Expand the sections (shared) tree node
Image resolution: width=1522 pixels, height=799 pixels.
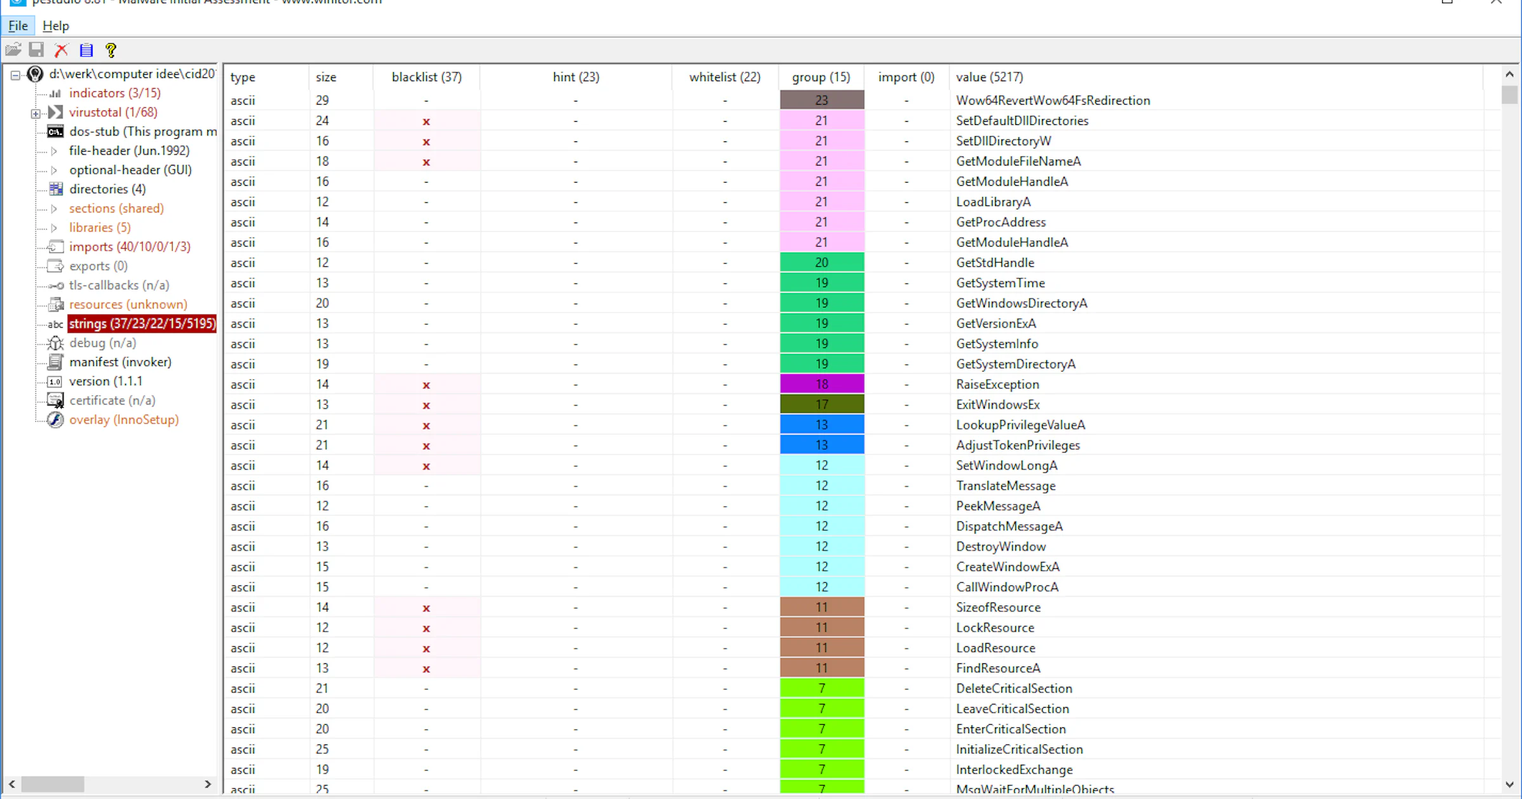click(x=53, y=208)
